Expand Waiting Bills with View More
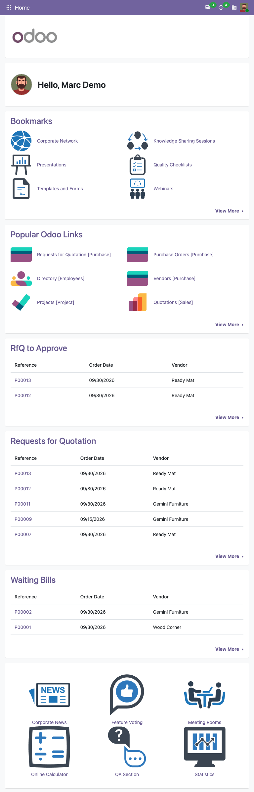 click(229, 649)
